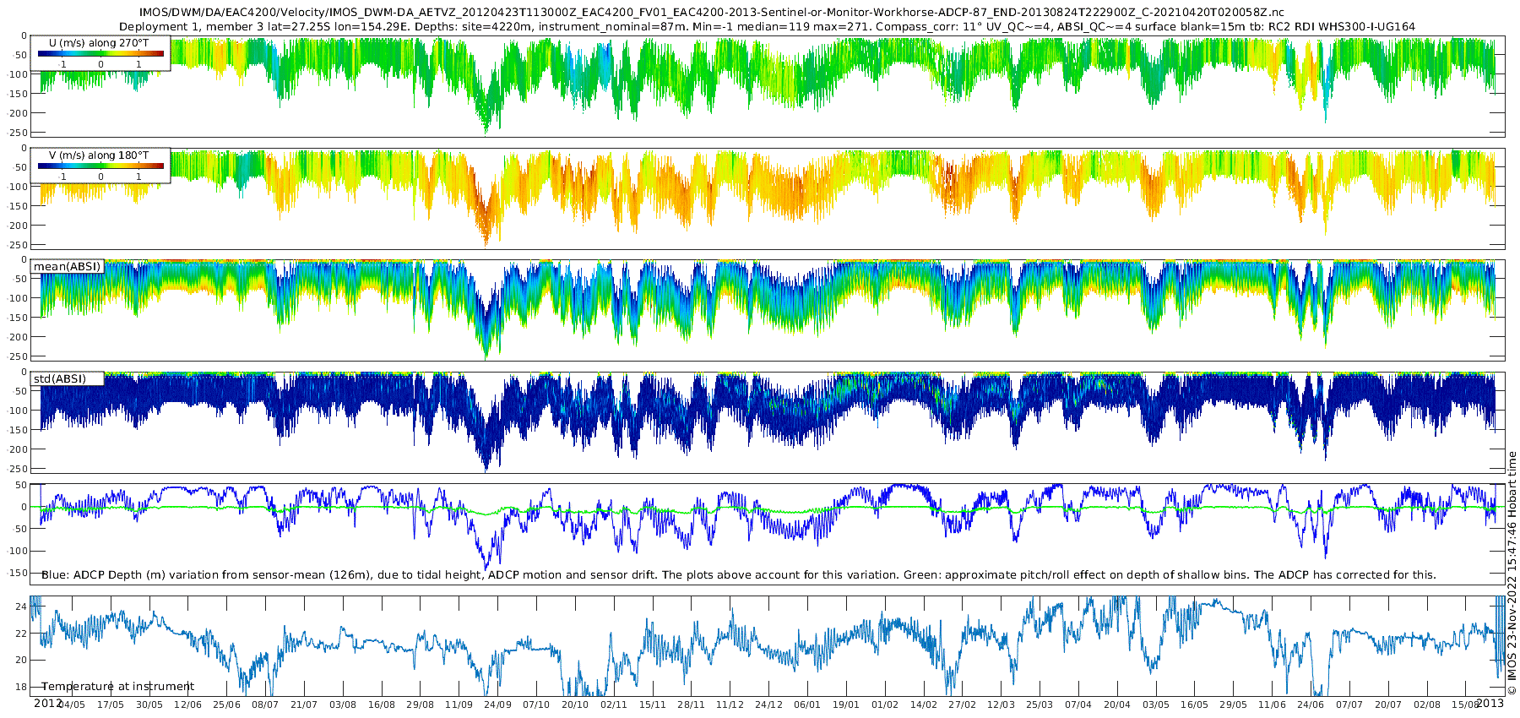Click the '07/04' date tick label
This screenshot has width=1520, height=718.
1078,704
